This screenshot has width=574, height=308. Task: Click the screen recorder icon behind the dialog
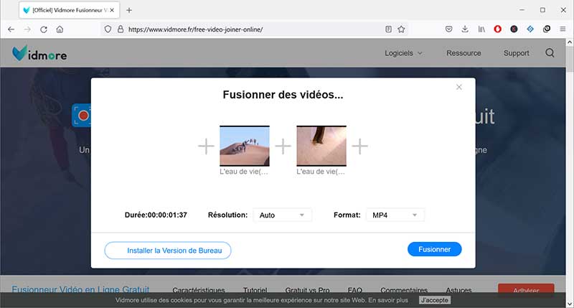coord(82,116)
